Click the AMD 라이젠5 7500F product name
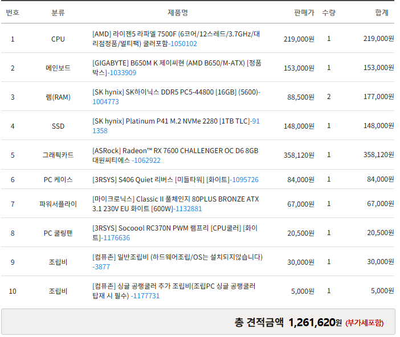This screenshot has width=400, height=337. point(176,39)
